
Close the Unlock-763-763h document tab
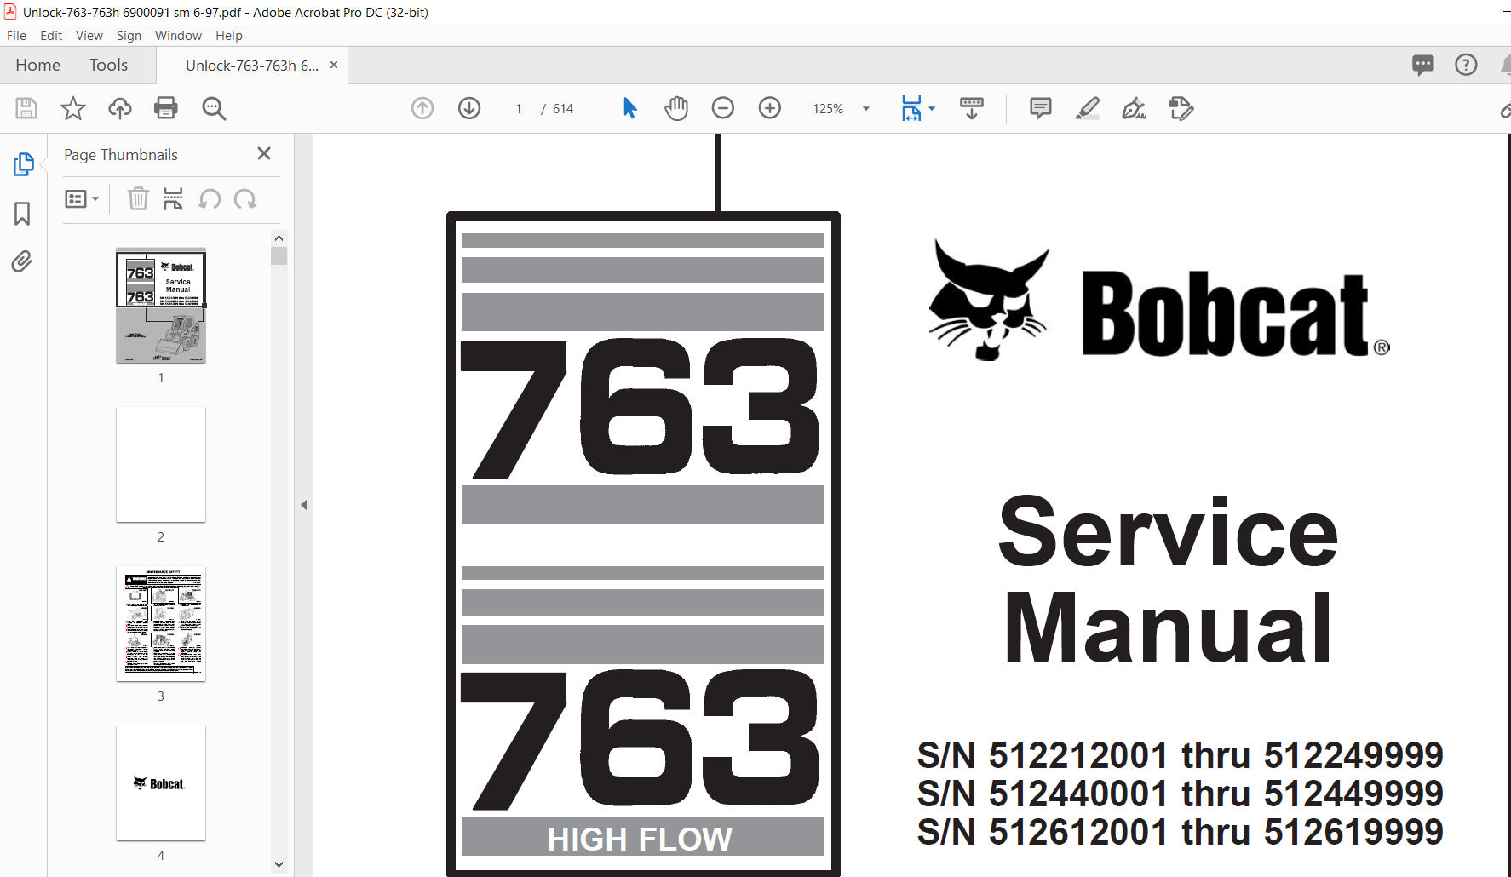pyautogui.click(x=334, y=65)
